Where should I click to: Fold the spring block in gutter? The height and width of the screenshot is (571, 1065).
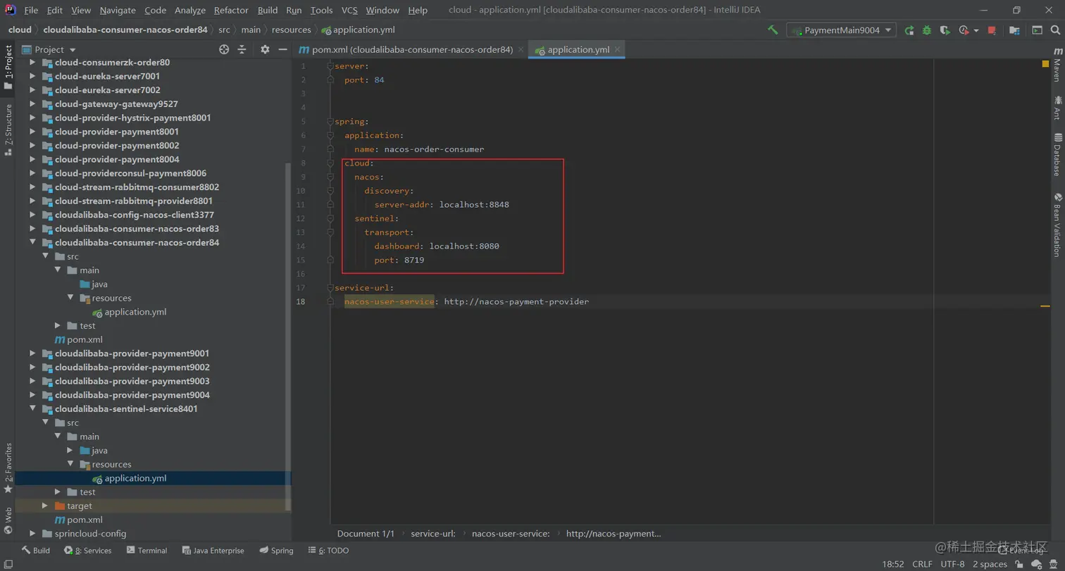(x=330, y=122)
